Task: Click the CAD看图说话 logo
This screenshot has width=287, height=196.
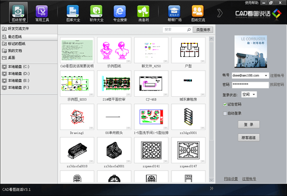Action: click(x=258, y=13)
